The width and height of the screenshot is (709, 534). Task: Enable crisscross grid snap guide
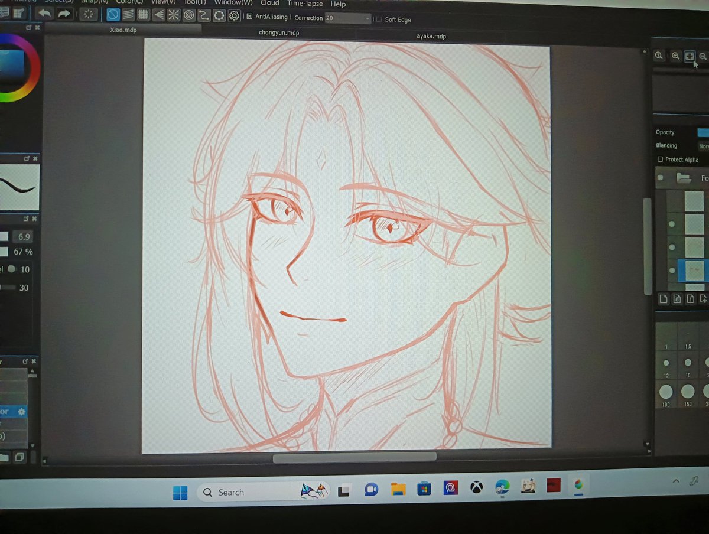point(143,15)
